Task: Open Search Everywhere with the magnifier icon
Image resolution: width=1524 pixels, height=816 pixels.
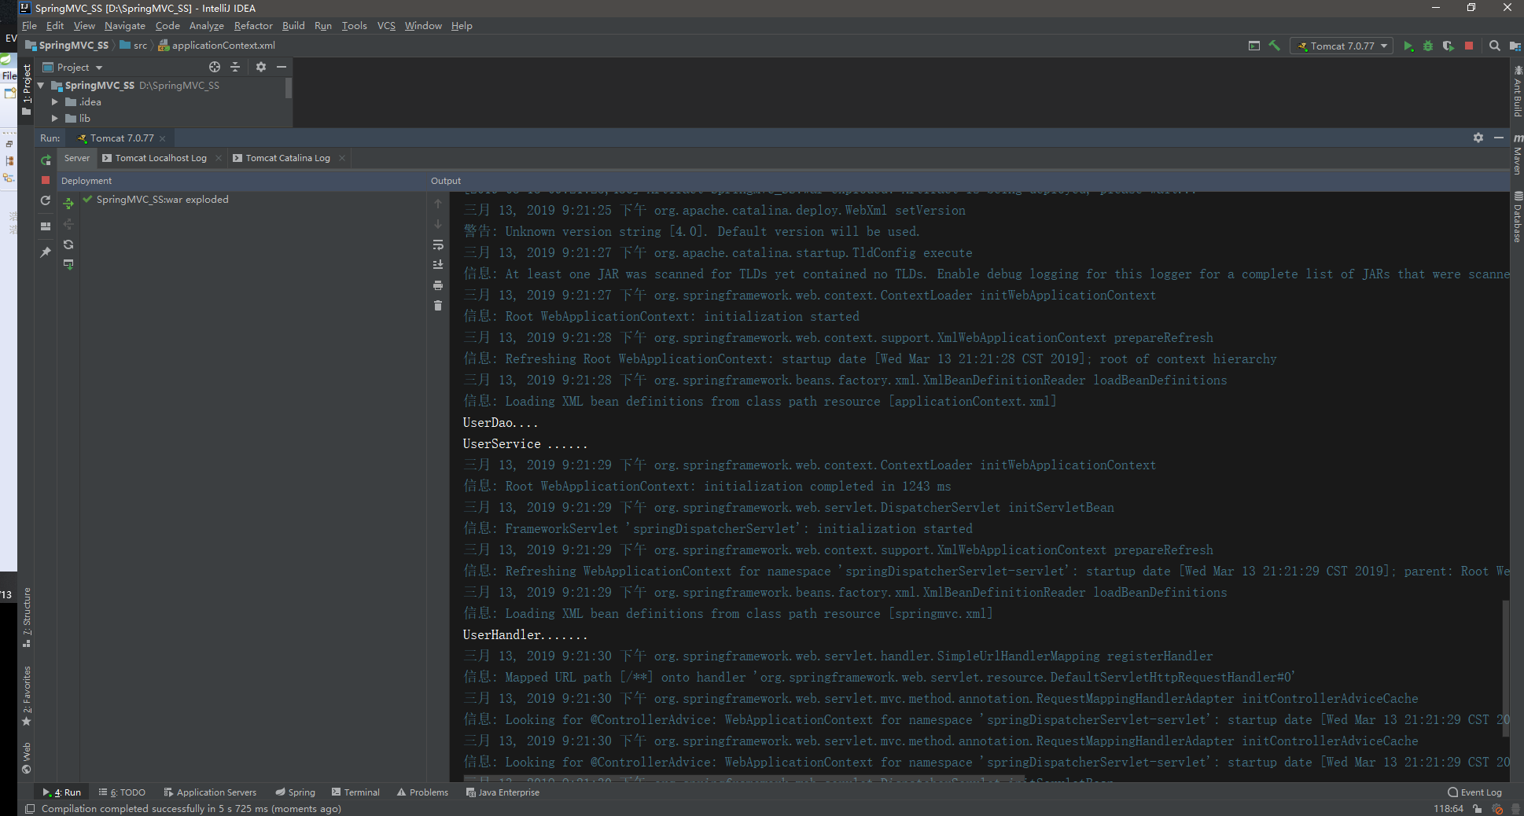Action: (x=1495, y=46)
